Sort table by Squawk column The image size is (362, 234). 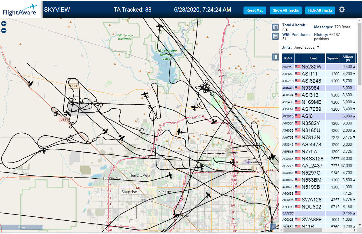pyautogui.click(x=333, y=58)
